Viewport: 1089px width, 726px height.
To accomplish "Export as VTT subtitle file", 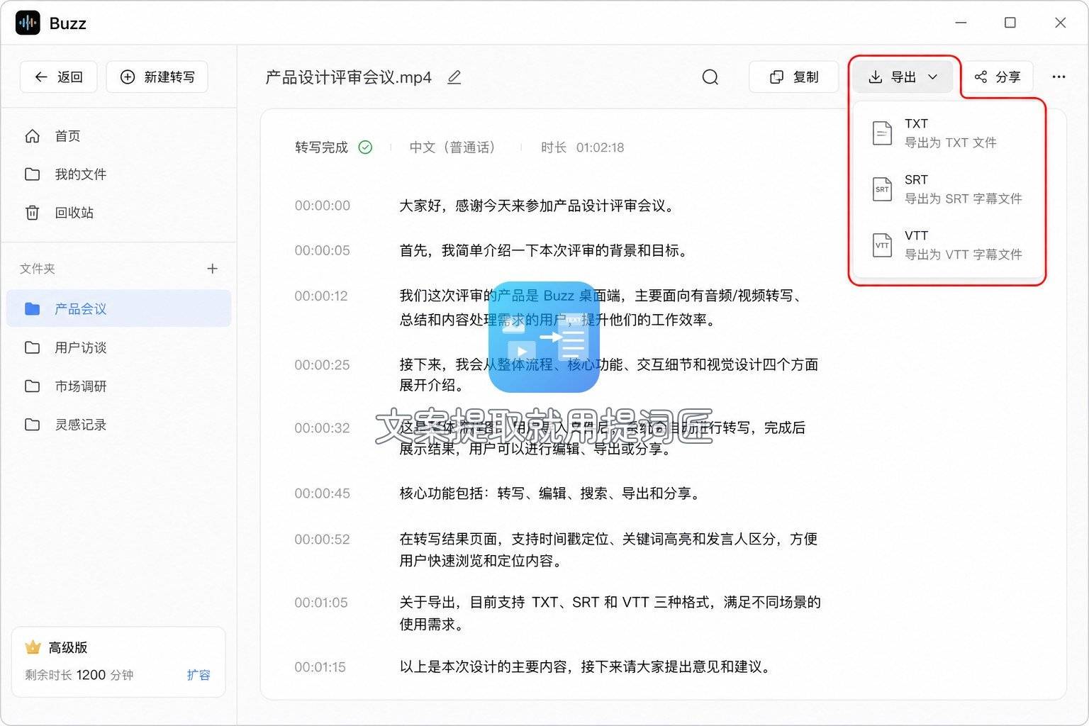I will coord(949,245).
